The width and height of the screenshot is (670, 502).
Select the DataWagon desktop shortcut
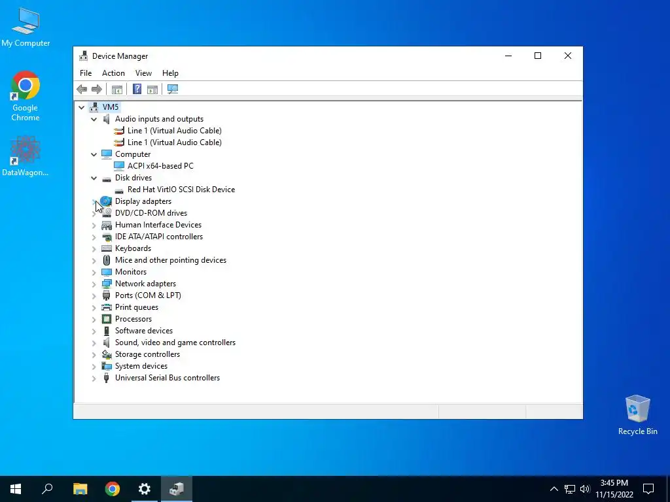point(26,156)
